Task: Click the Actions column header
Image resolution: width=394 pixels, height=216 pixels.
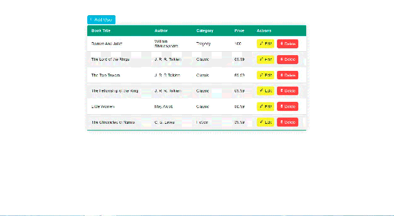Action: [x=264, y=30]
